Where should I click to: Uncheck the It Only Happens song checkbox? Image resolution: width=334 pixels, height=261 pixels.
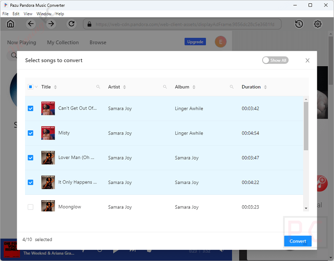(x=30, y=182)
